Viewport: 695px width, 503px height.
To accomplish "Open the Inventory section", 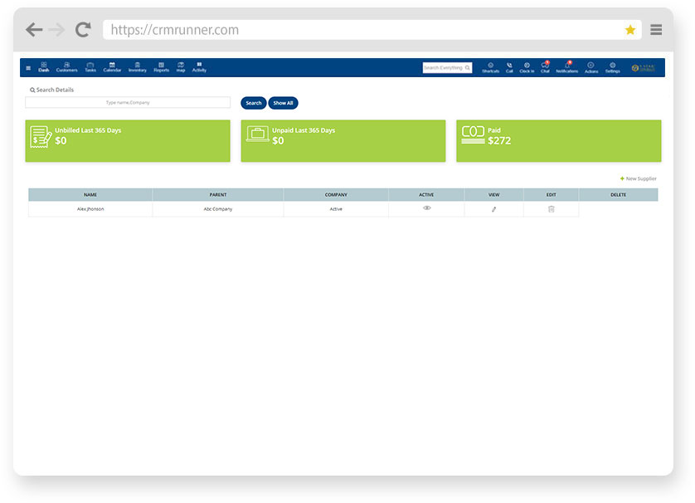I will [x=138, y=67].
